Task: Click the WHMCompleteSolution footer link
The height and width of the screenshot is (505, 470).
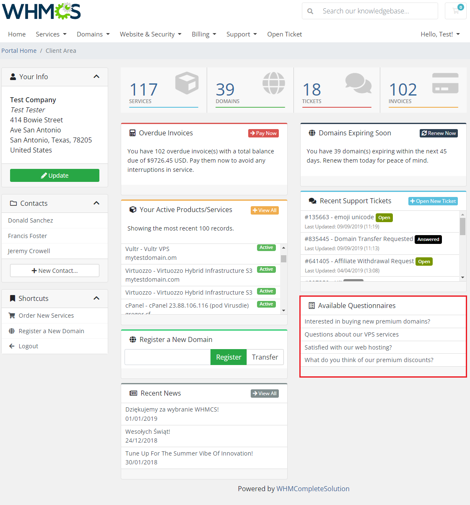Action: [x=313, y=489]
